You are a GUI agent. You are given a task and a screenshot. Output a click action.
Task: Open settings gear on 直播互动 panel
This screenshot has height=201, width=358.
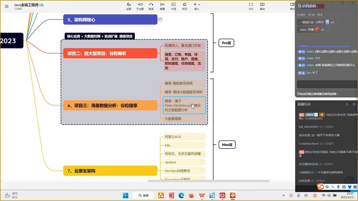coord(354,104)
